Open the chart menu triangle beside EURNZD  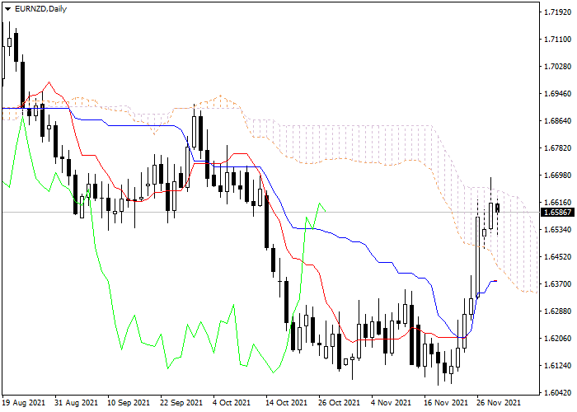(x=7, y=9)
